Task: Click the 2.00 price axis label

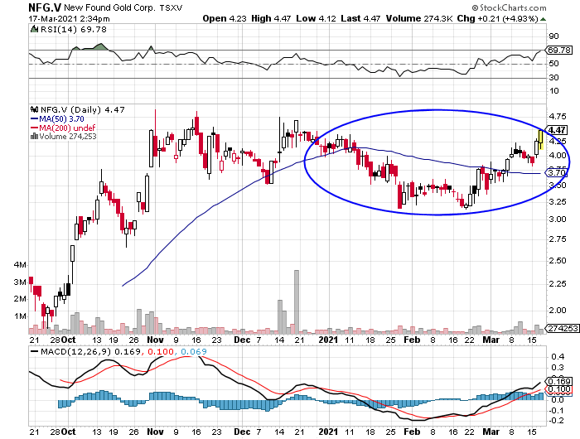Action: tap(558, 310)
